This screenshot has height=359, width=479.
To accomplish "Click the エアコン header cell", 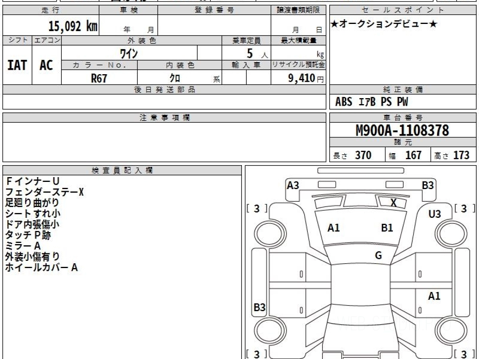I will 47,40.
